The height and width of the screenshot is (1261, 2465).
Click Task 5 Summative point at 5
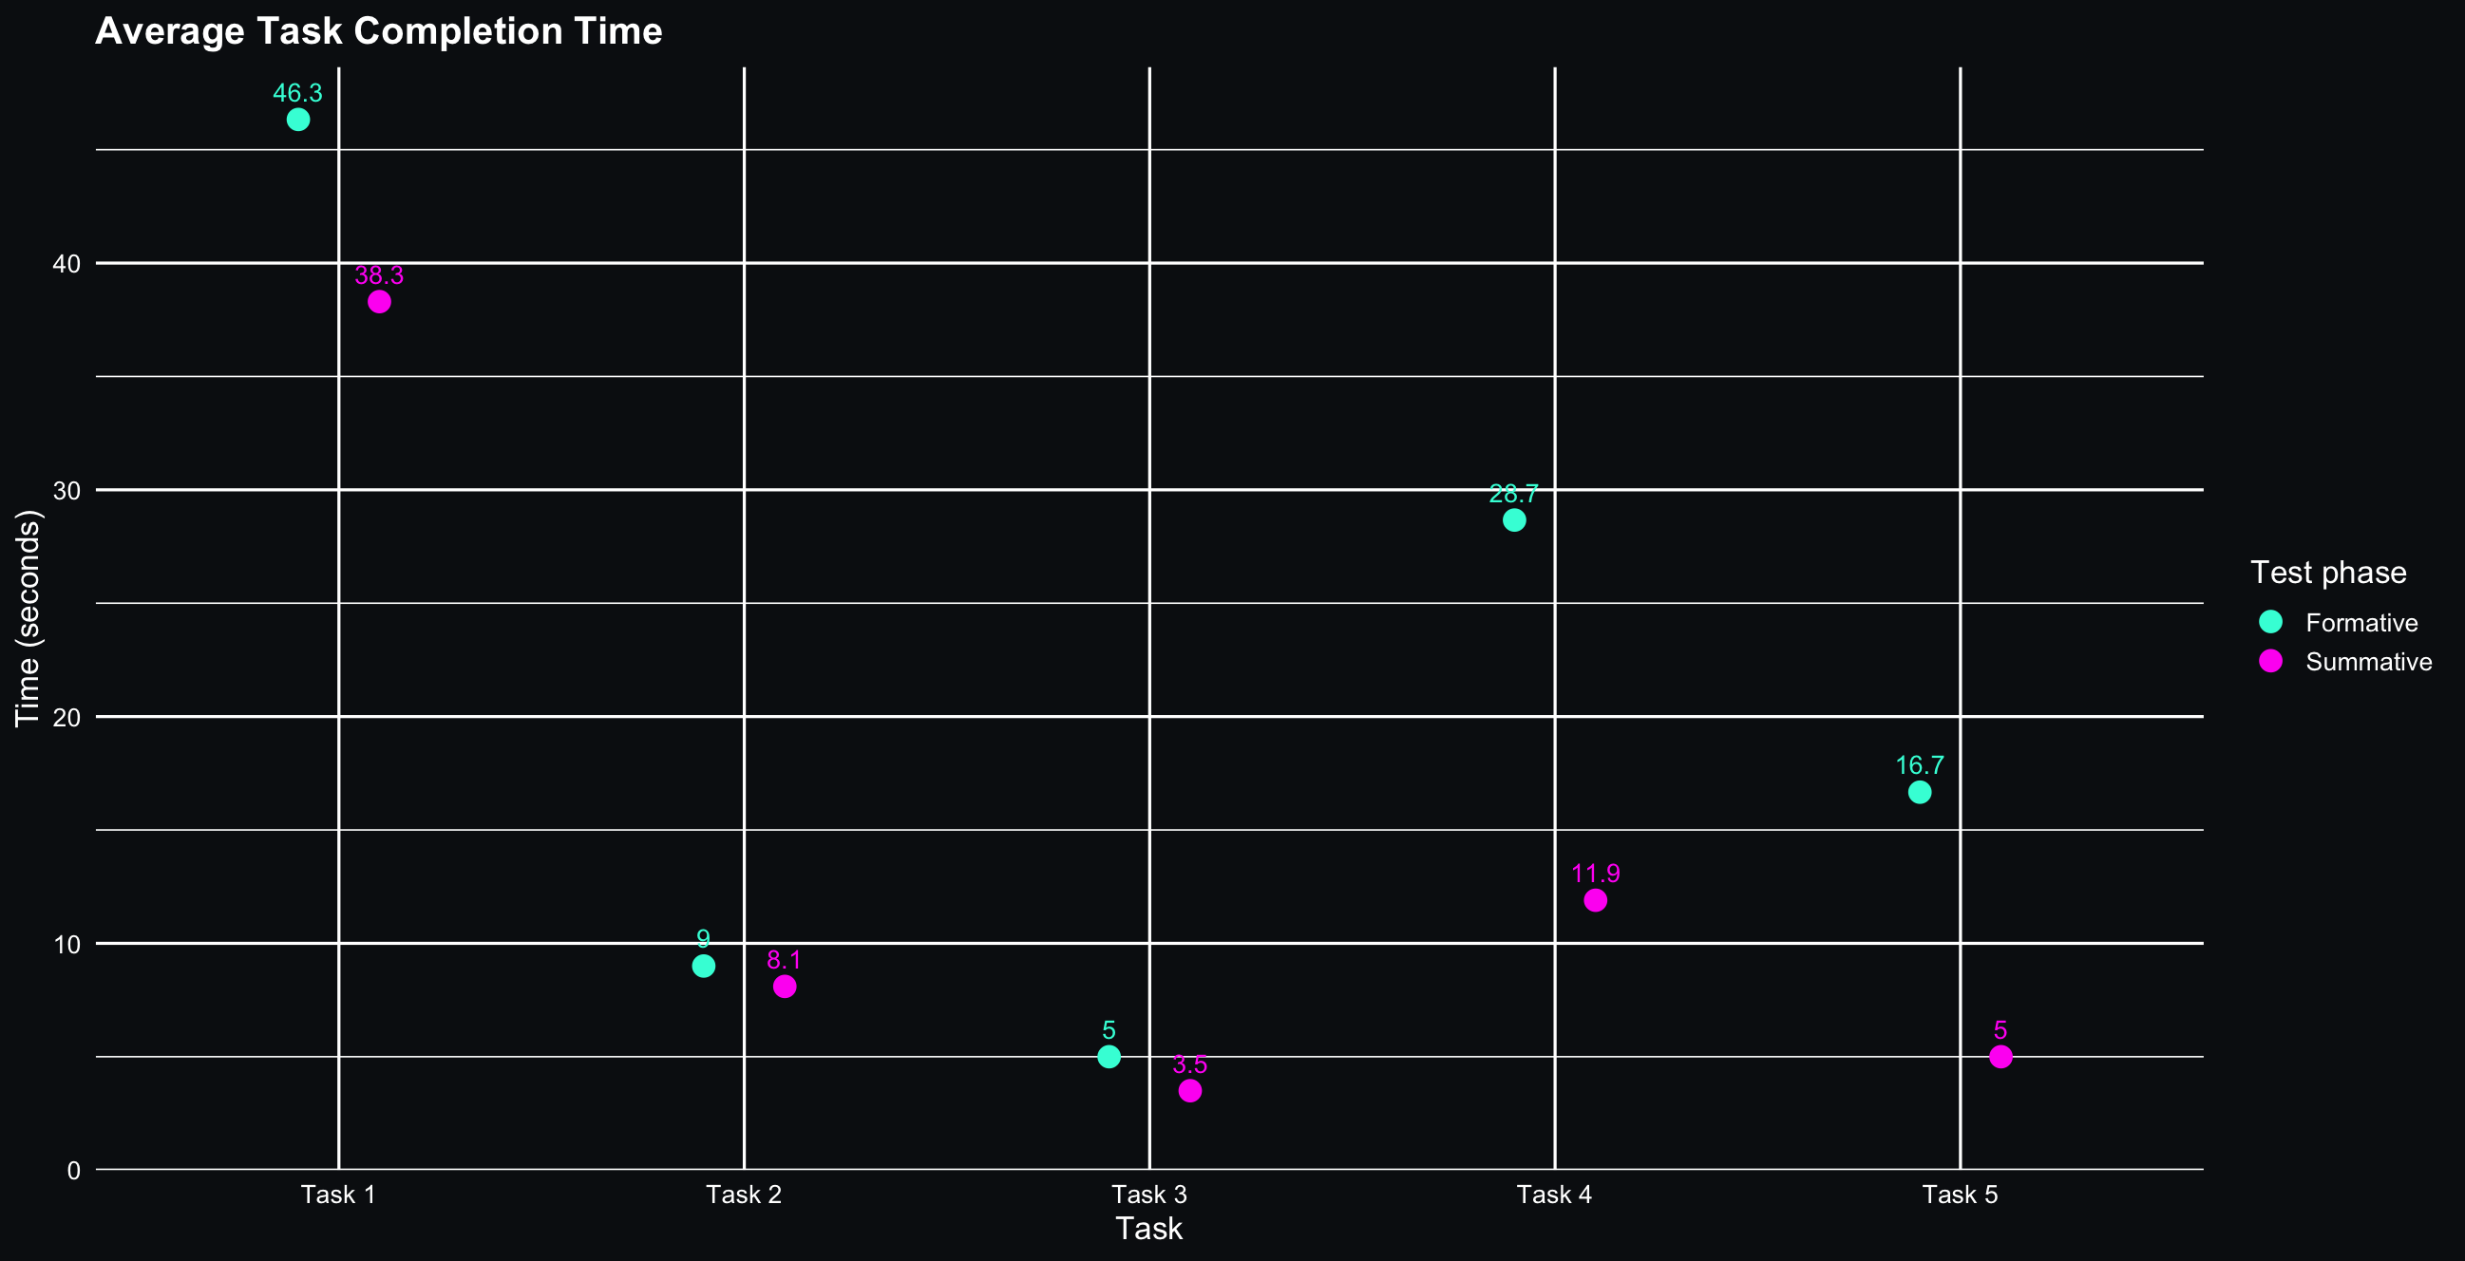2000,1056
